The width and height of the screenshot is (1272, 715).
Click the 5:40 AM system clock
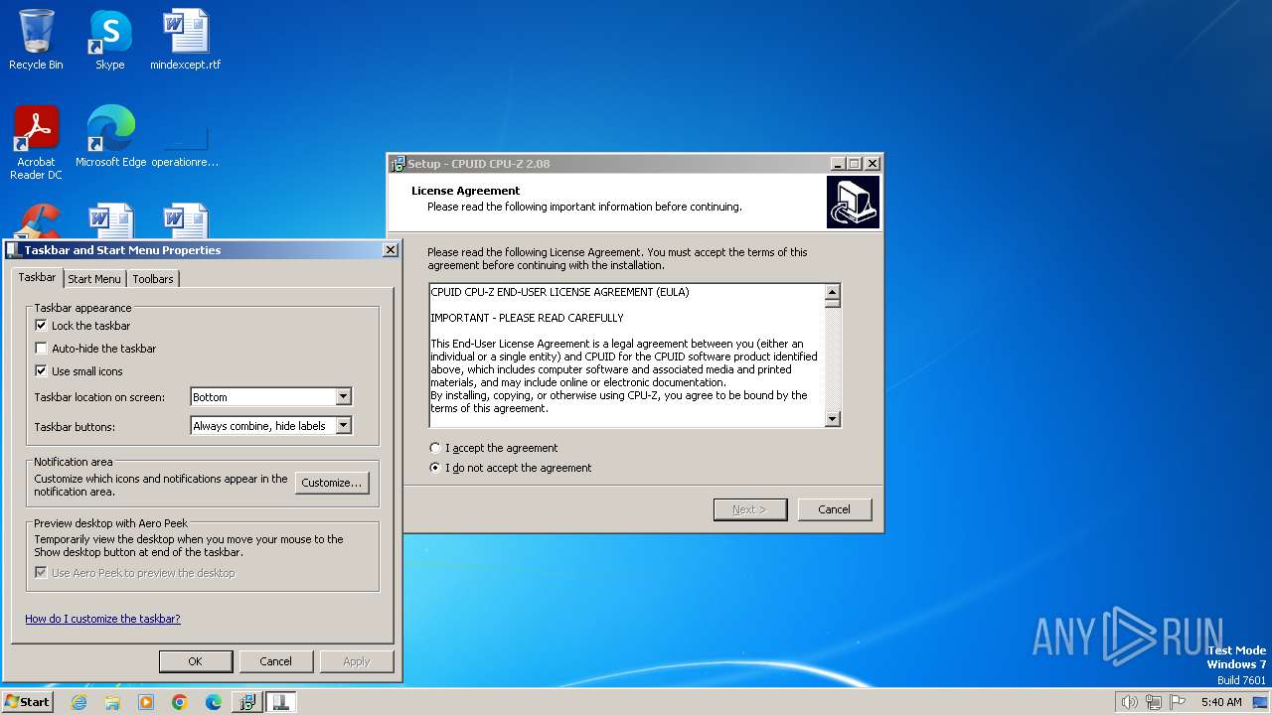pyautogui.click(x=1221, y=702)
